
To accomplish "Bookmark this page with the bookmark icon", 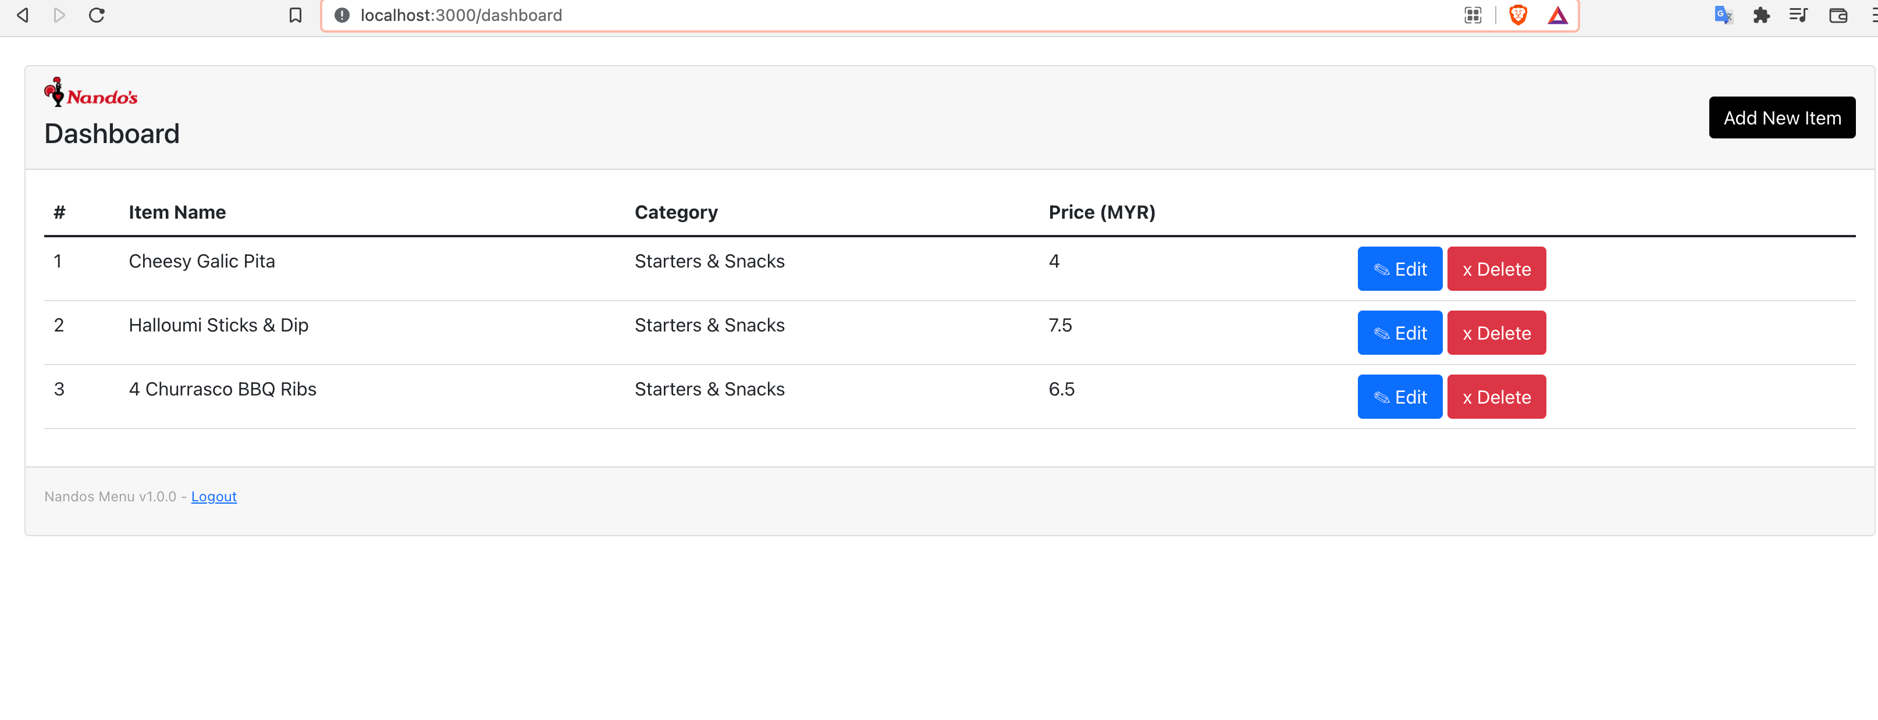I will 296,15.
